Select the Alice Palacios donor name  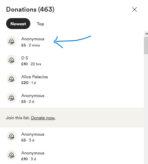coord(35,77)
